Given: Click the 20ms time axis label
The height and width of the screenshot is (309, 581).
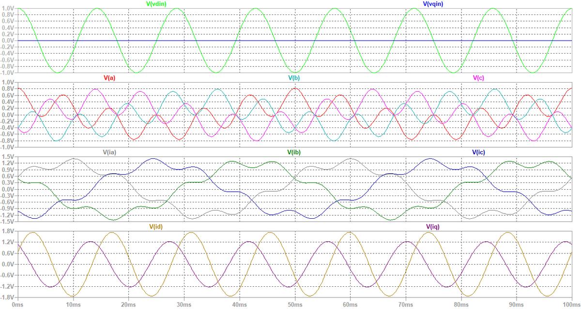Looking at the screenshot, I should [x=128, y=305].
